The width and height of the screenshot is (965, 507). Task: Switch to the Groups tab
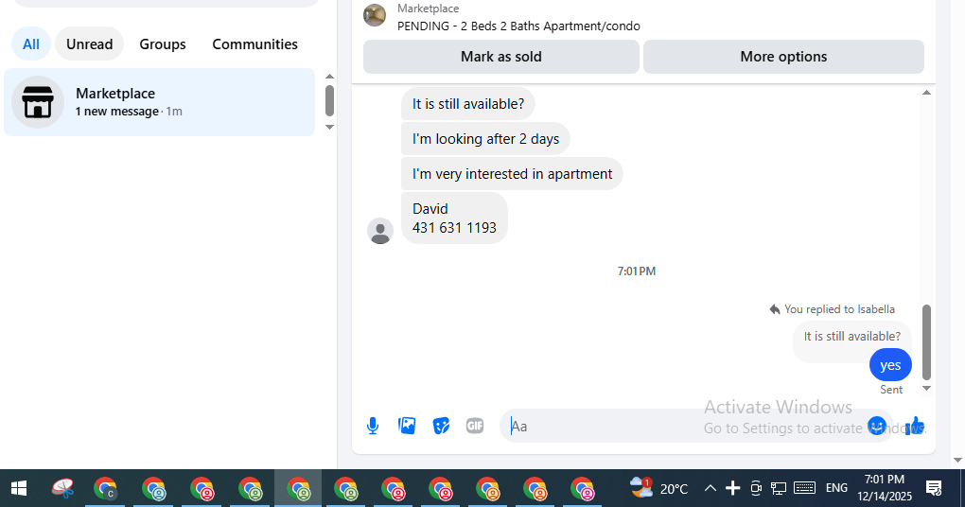pyautogui.click(x=163, y=44)
